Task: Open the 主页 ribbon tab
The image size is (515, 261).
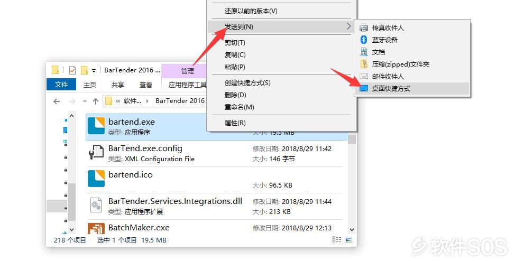Action: coord(90,85)
